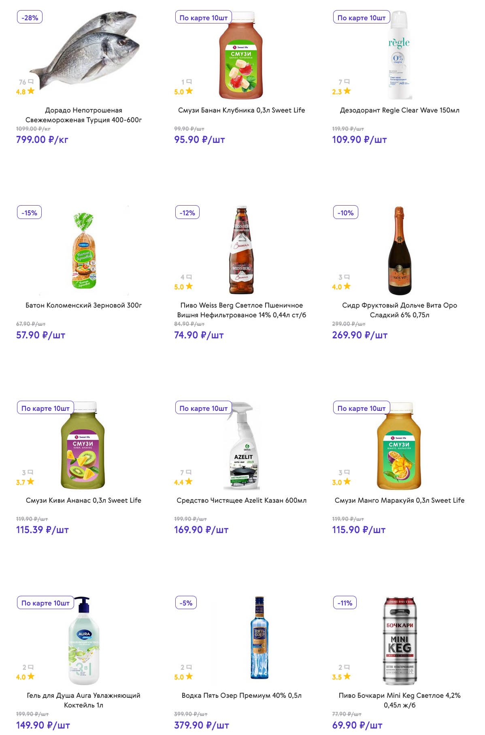485x735 pixels.
Task: Open Смузи Манго Маракуйя title link
Action: (399, 500)
